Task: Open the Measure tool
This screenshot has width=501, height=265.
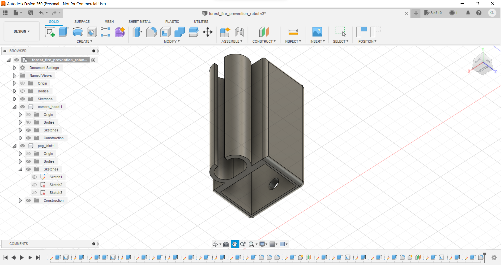Action: click(293, 32)
